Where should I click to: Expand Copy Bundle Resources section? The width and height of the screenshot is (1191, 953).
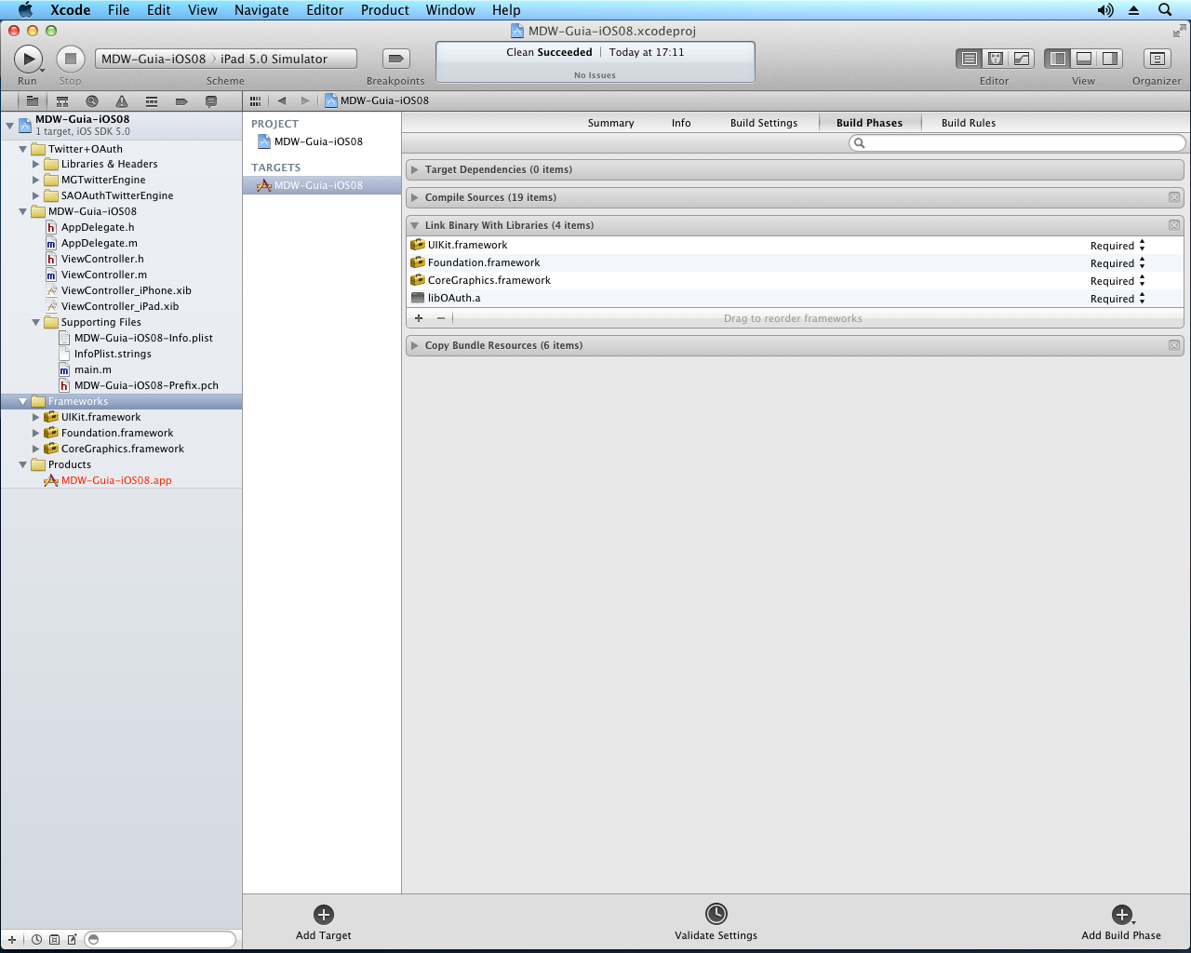(415, 345)
